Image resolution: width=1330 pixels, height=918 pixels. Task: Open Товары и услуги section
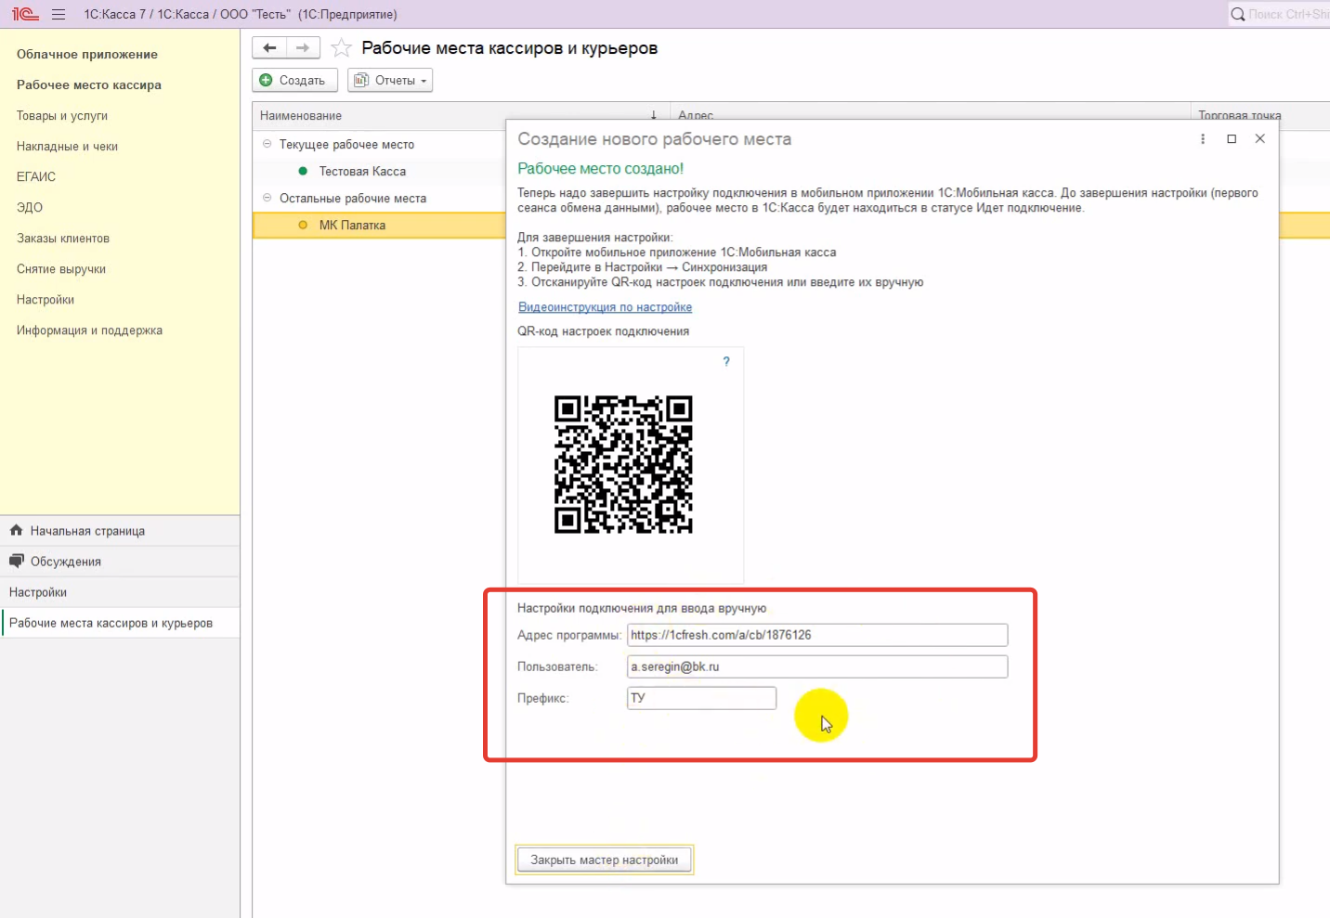coord(62,115)
